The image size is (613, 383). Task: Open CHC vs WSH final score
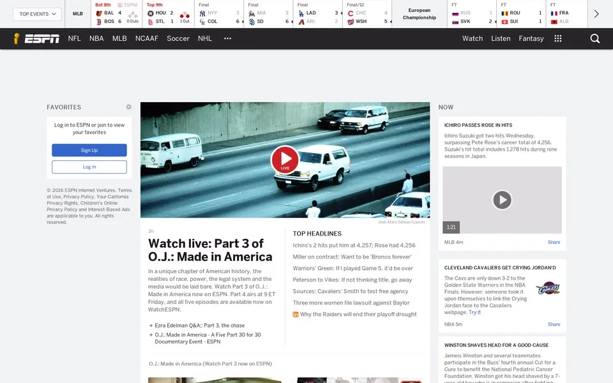[x=367, y=14]
